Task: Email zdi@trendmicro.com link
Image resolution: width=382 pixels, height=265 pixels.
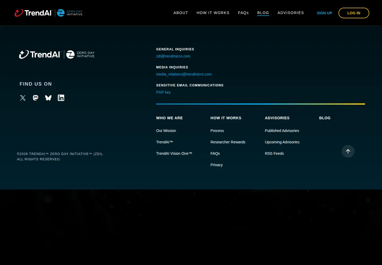Action: pos(173,56)
